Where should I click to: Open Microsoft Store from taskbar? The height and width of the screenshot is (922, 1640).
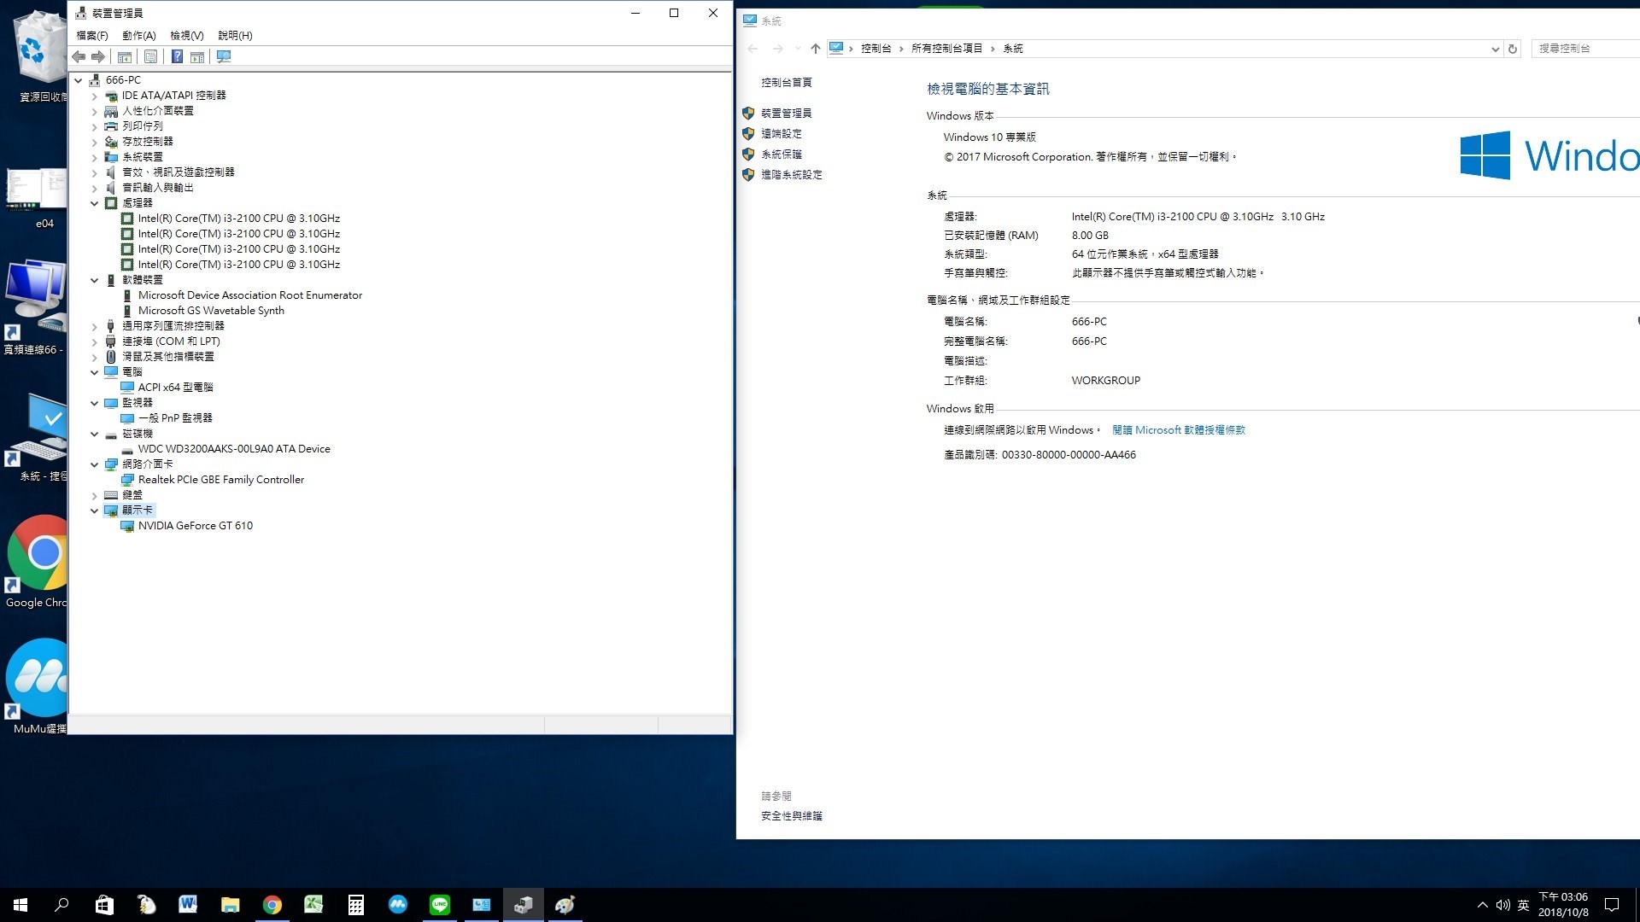tap(104, 905)
